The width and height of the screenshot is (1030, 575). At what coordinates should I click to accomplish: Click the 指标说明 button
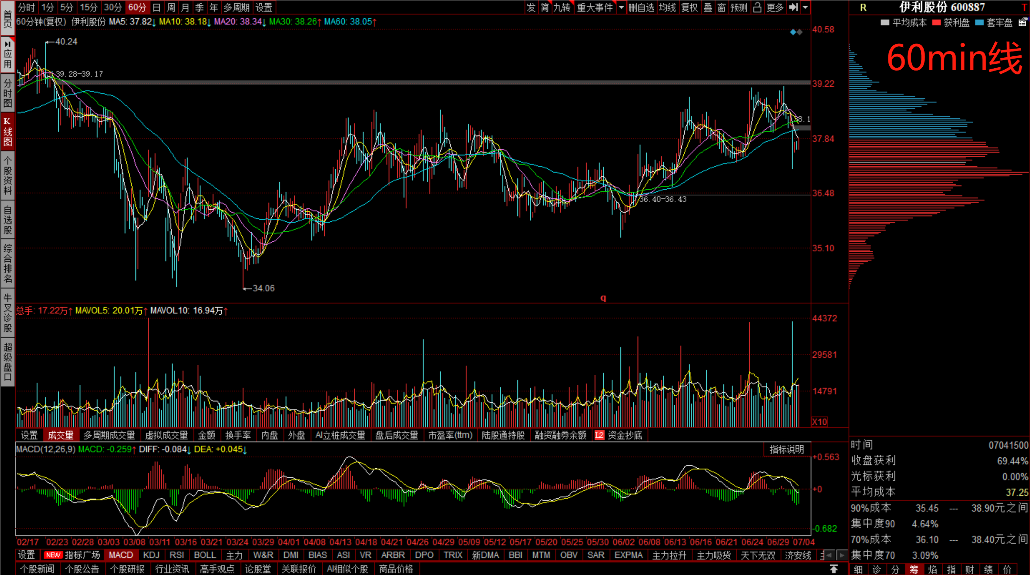pos(787,449)
